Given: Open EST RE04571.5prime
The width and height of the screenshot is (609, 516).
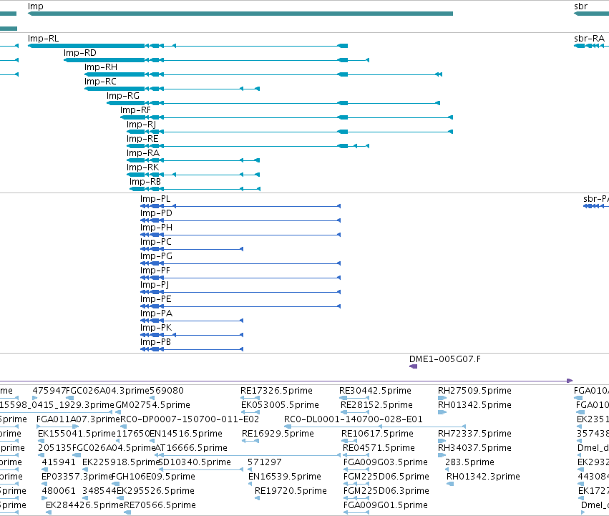Looking at the screenshot, I should [x=379, y=449].
